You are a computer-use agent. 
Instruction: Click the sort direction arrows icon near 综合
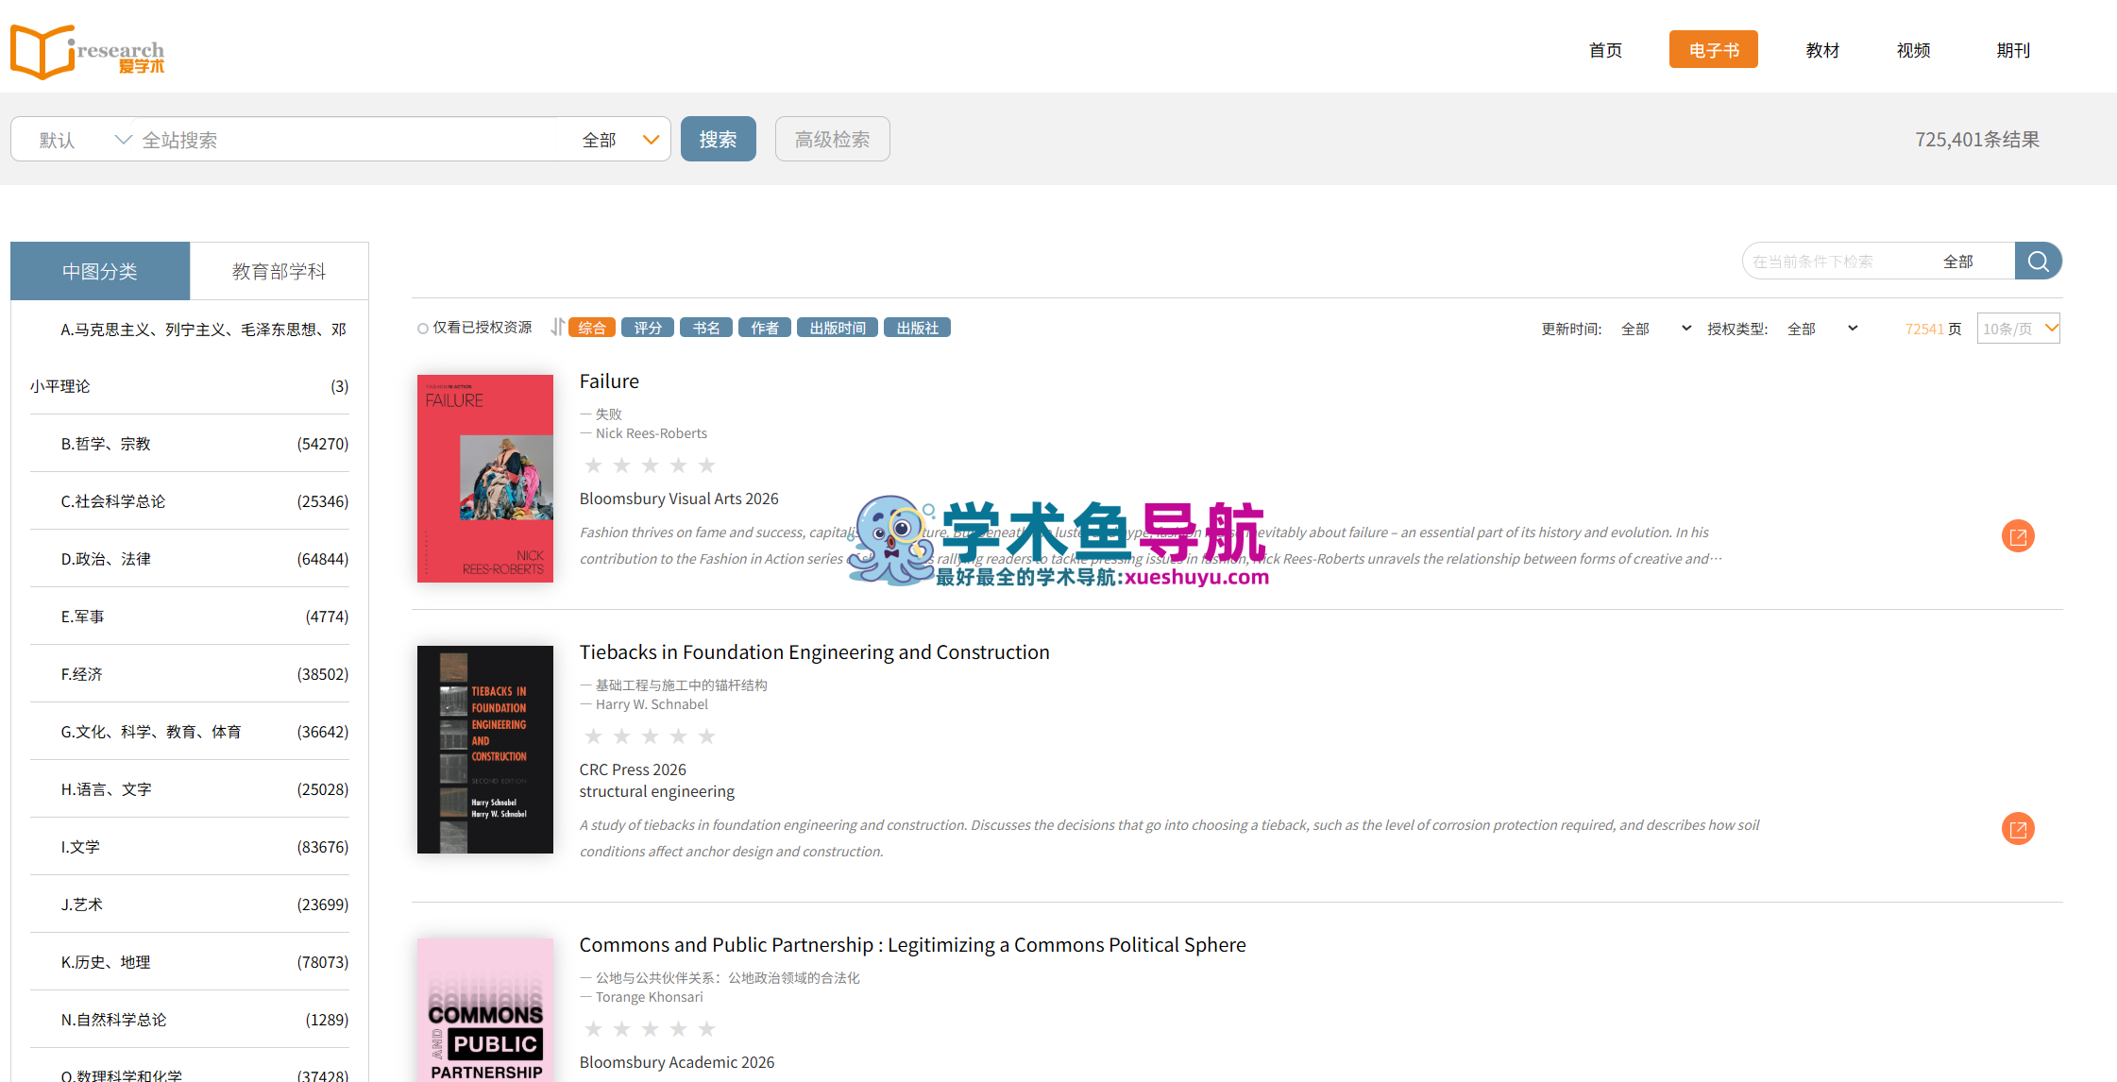(557, 327)
